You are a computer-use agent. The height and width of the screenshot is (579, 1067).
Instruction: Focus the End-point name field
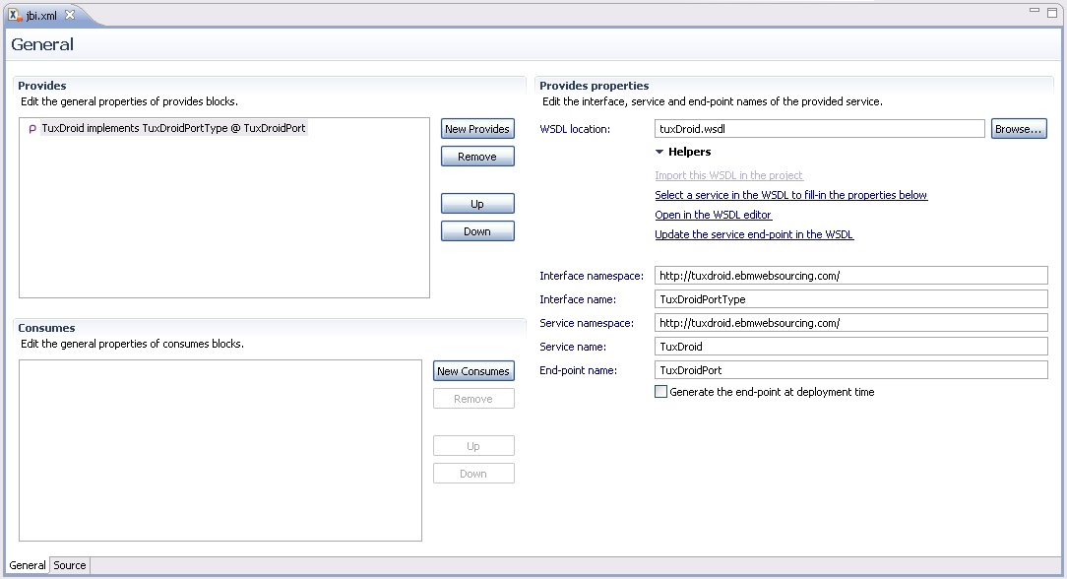(x=850, y=370)
